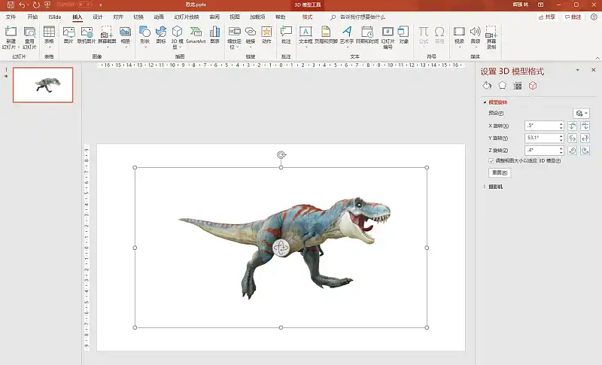Select the 填充与线条 paint bucket tab icon
This screenshot has width=602, height=365.
487,85
